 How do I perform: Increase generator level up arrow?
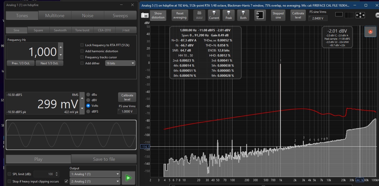(x=82, y=98)
